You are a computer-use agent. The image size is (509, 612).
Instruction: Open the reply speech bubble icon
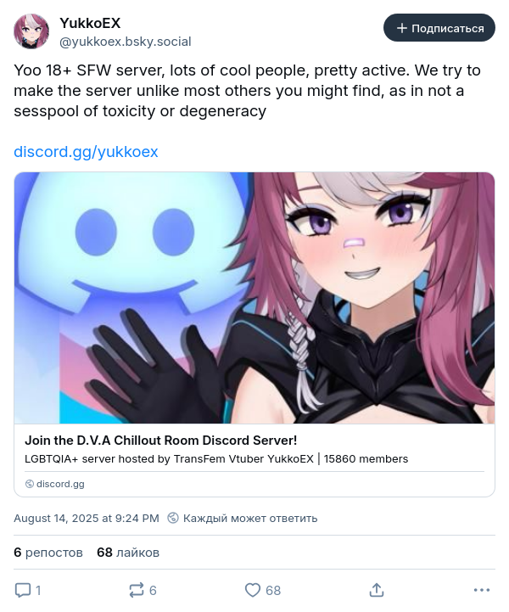tap(23, 590)
